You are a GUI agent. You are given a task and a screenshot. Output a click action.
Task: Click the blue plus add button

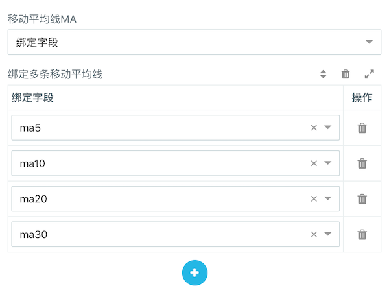pos(194,273)
